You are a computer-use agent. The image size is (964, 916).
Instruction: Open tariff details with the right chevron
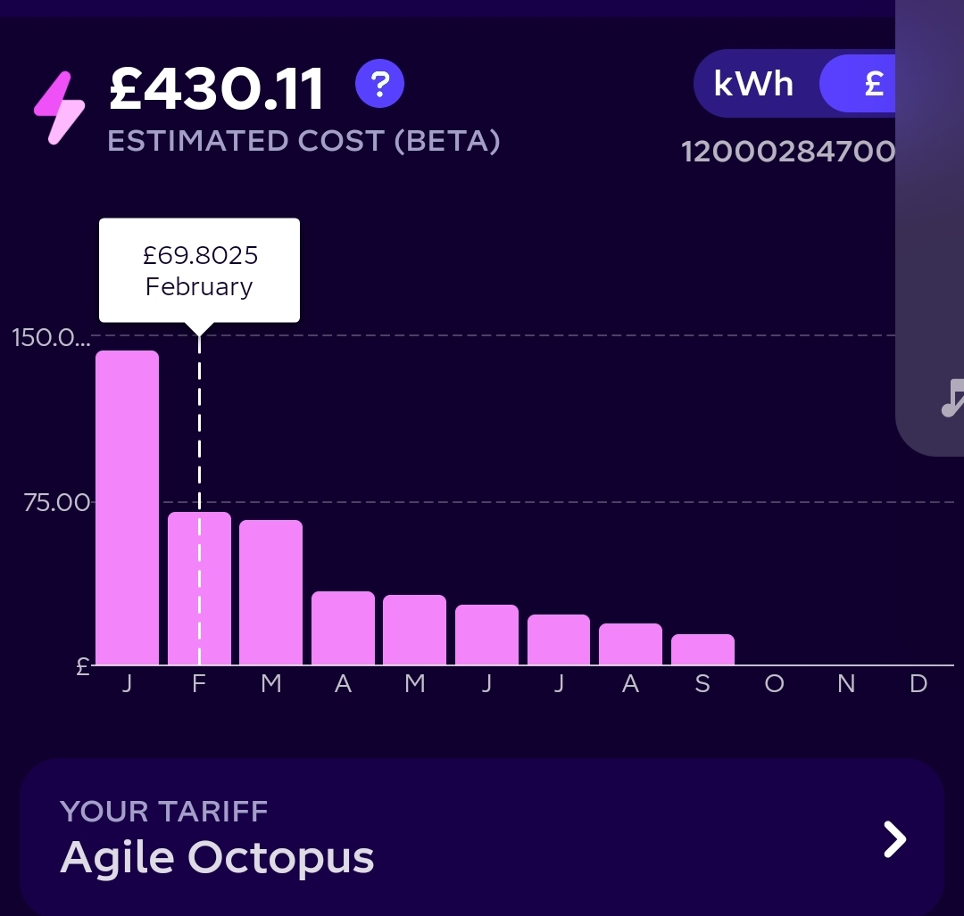click(x=894, y=839)
